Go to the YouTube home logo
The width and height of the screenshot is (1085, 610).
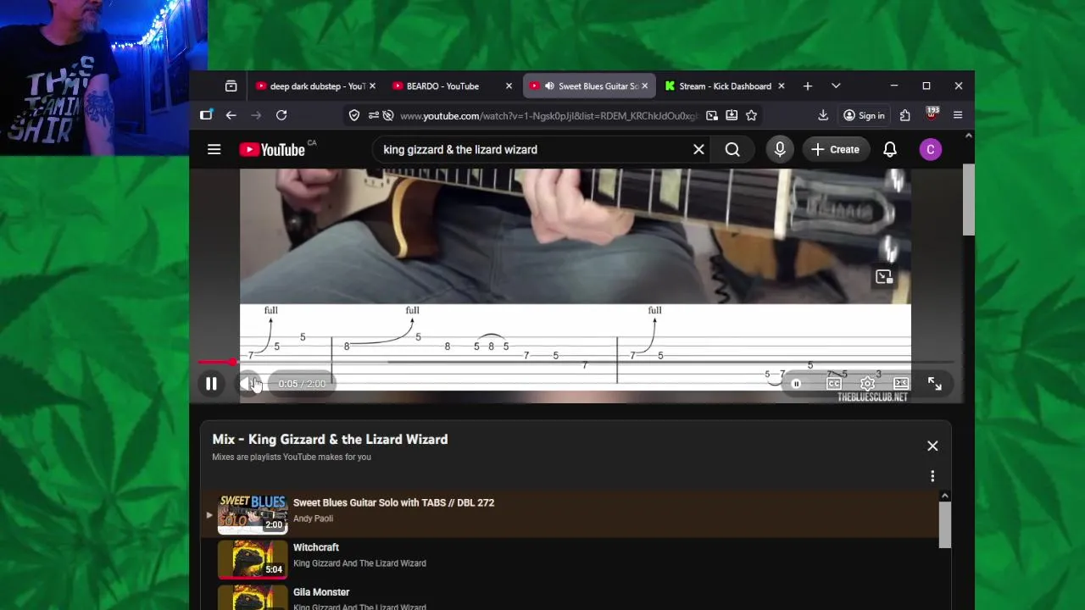click(x=271, y=149)
